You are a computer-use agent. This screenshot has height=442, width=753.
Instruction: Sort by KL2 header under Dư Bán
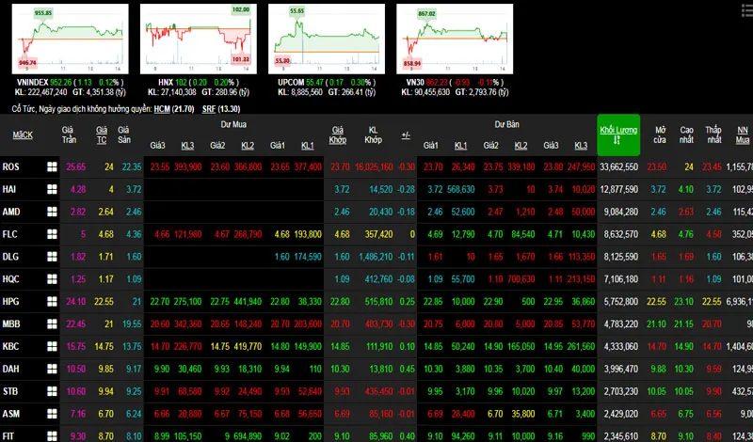(x=521, y=146)
